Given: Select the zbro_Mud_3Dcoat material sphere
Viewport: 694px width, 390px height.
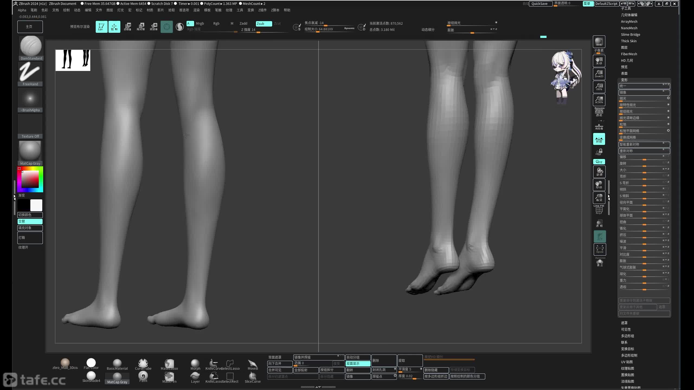Looking at the screenshot, I should coord(65,364).
